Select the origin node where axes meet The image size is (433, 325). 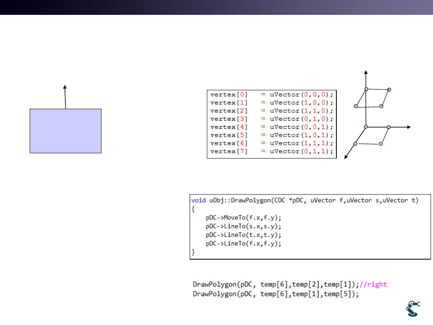pyautogui.click(x=366, y=127)
